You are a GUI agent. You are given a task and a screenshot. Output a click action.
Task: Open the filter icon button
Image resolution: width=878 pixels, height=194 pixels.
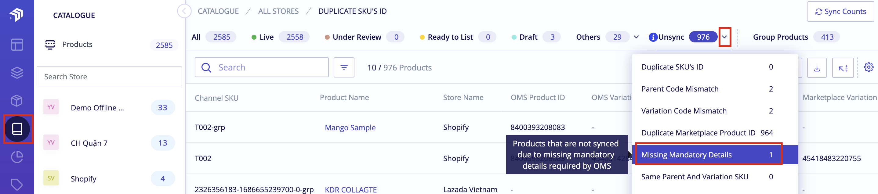coord(344,67)
